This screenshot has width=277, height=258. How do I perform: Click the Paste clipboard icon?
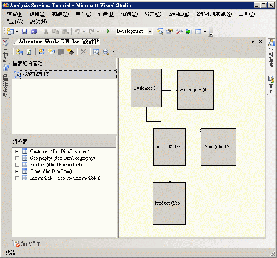65,32
